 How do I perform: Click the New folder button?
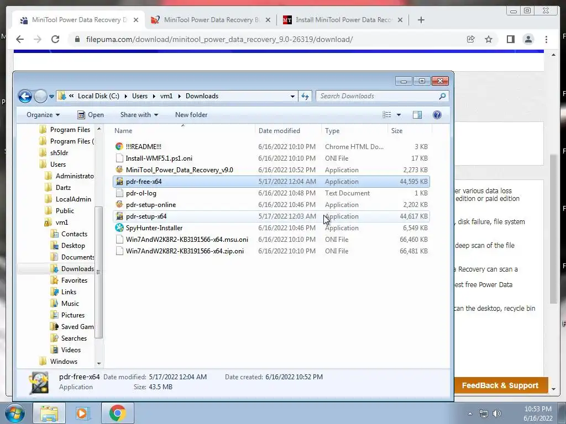pyautogui.click(x=191, y=115)
